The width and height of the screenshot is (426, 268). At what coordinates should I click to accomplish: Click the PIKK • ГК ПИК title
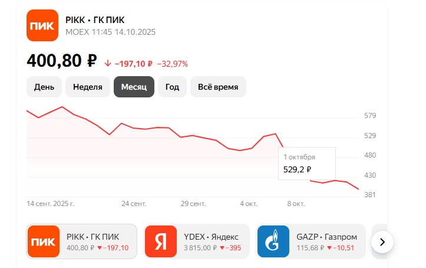[x=99, y=20]
